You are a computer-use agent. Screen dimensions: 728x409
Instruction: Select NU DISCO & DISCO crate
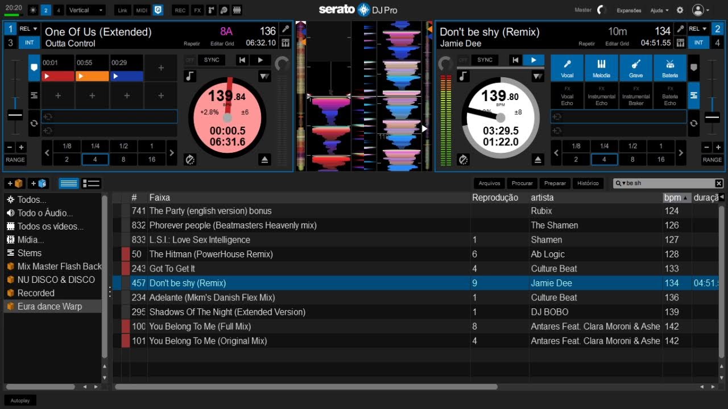click(53, 280)
